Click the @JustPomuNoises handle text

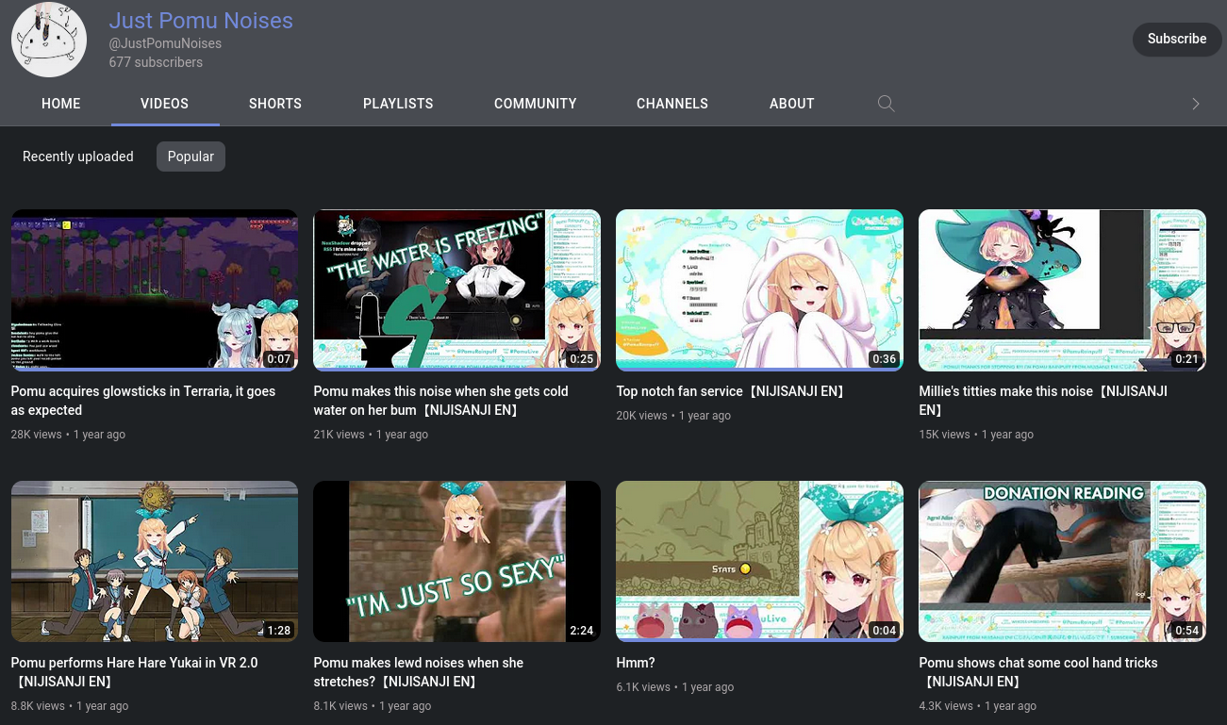165,43
